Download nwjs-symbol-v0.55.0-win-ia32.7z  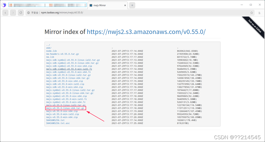tap(66, 99)
